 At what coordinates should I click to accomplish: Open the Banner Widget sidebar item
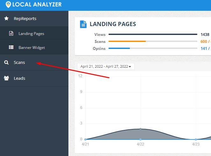tap(32, 47)
